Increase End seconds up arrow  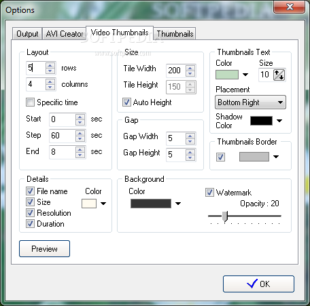(x=80, y=149)
